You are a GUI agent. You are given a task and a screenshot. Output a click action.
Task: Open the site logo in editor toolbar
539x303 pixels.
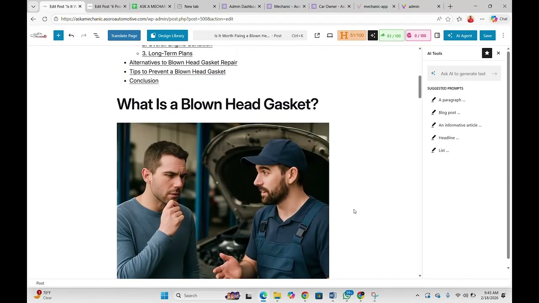38,36
